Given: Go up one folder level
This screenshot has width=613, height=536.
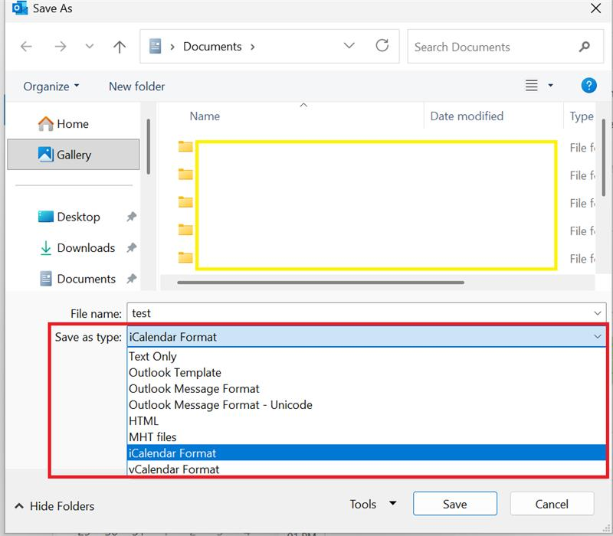Looking at the screenshot, I should click(x=120, y=47).
